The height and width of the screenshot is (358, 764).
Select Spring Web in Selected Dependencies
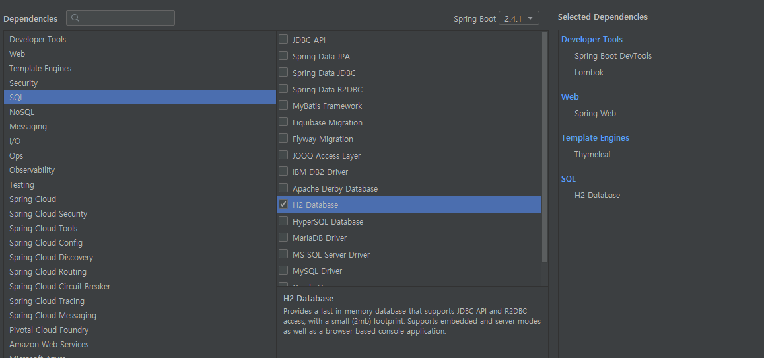[595, 114]
